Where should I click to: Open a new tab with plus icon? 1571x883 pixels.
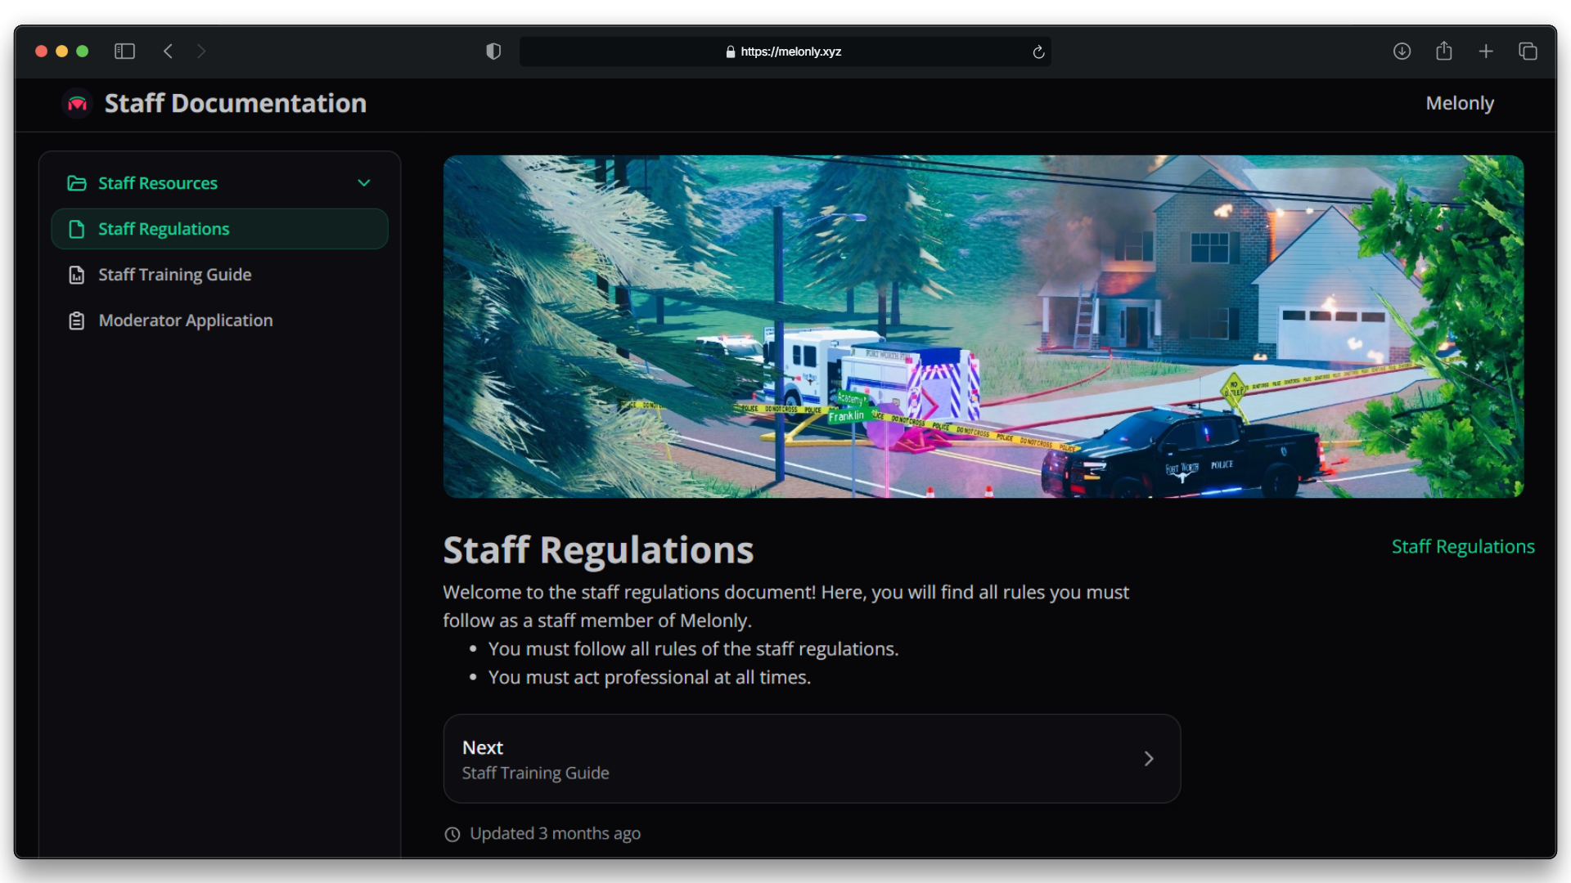point(1486,52)
